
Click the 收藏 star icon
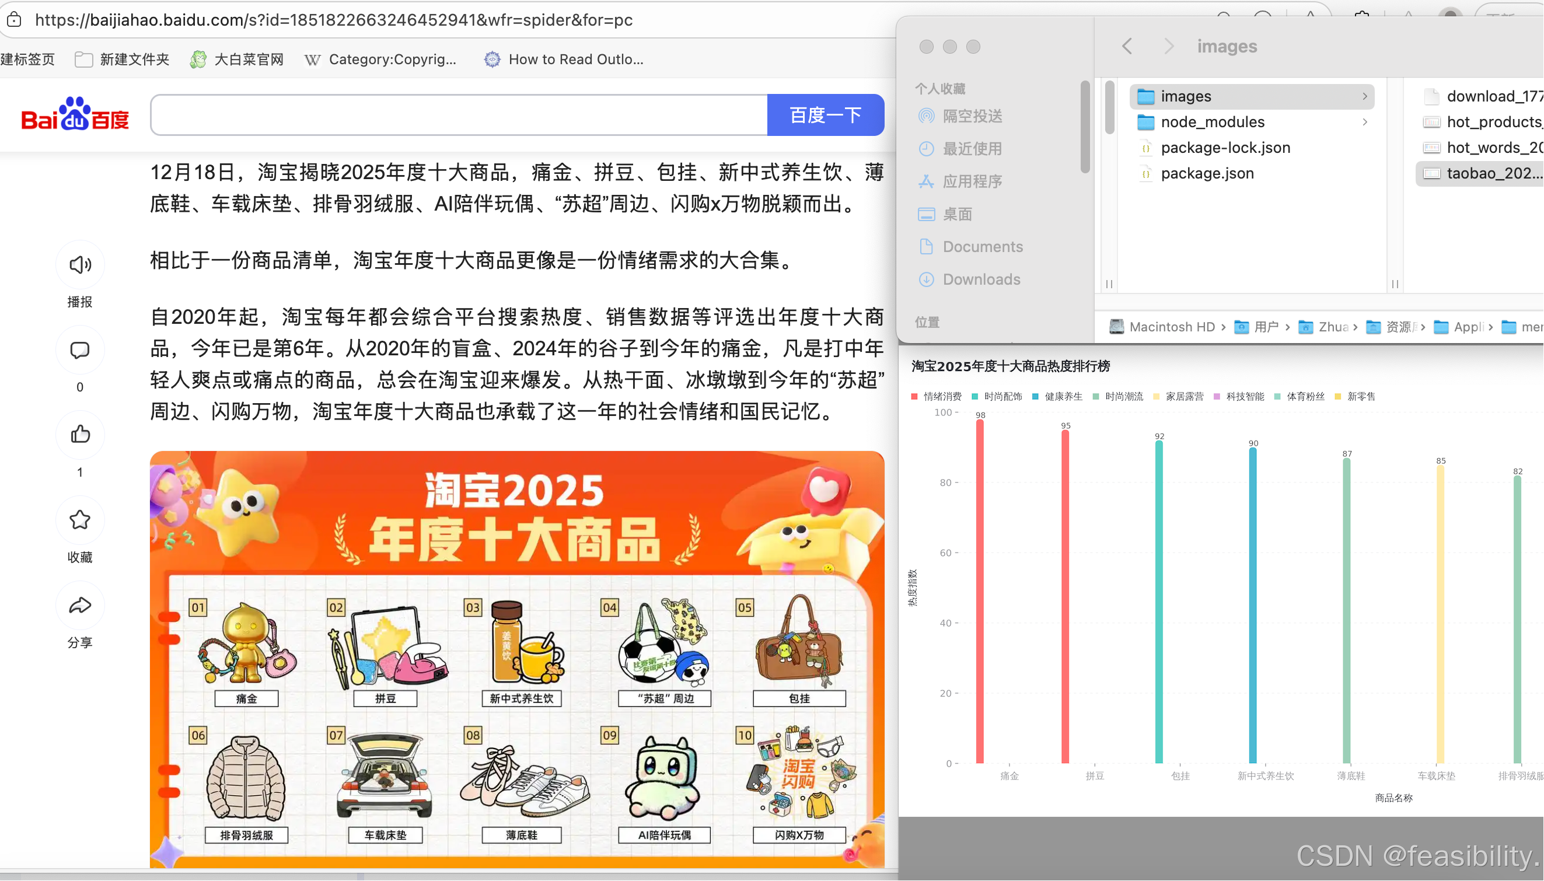pos(80,520)
